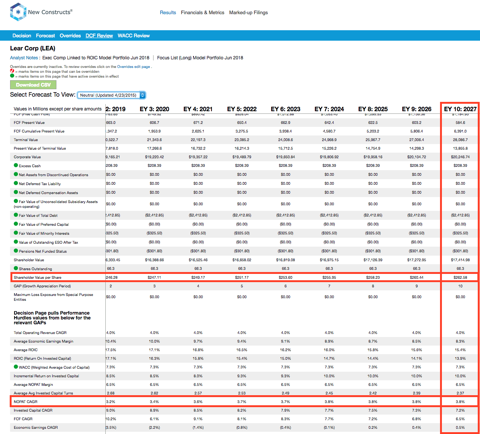
Task: Select the DCF Review menu item
Action: click(99, 35)
